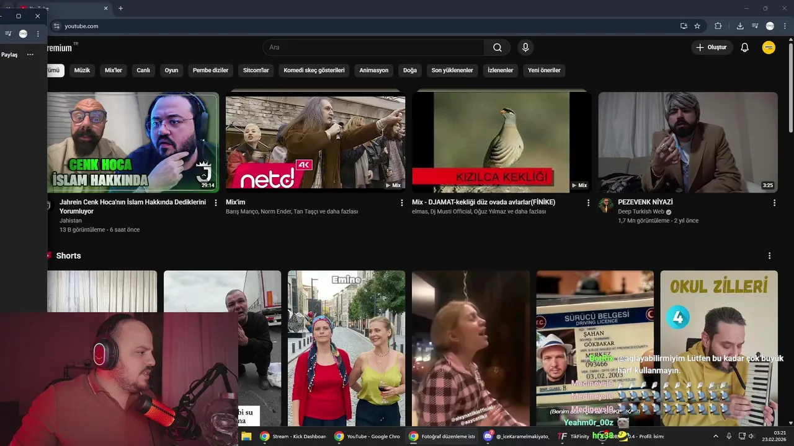This screenshot has width=794, height=446.
Task: Focus the Ara search field
Action: [373, 48]
